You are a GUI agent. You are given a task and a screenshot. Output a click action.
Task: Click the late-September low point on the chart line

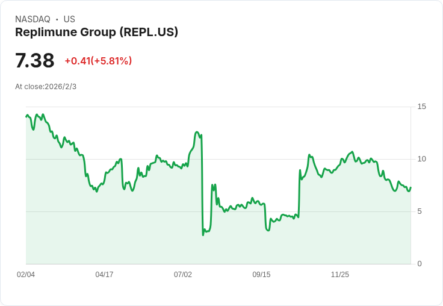(x=268, y=231)
